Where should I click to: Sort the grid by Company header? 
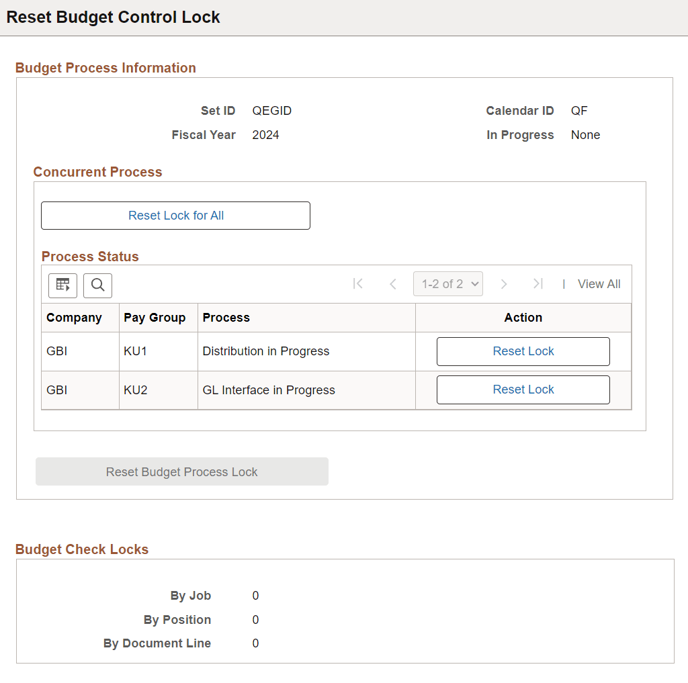click(74, 317)
